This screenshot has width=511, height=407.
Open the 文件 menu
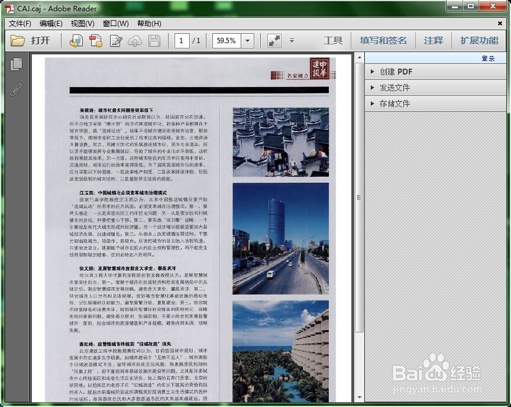click(19, 23)
